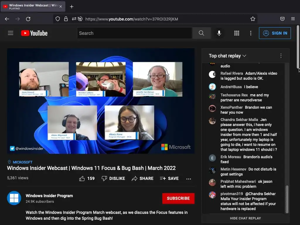Click the red SUBSCRIBE button
The image size is (300, 225).
coord(178,198)
